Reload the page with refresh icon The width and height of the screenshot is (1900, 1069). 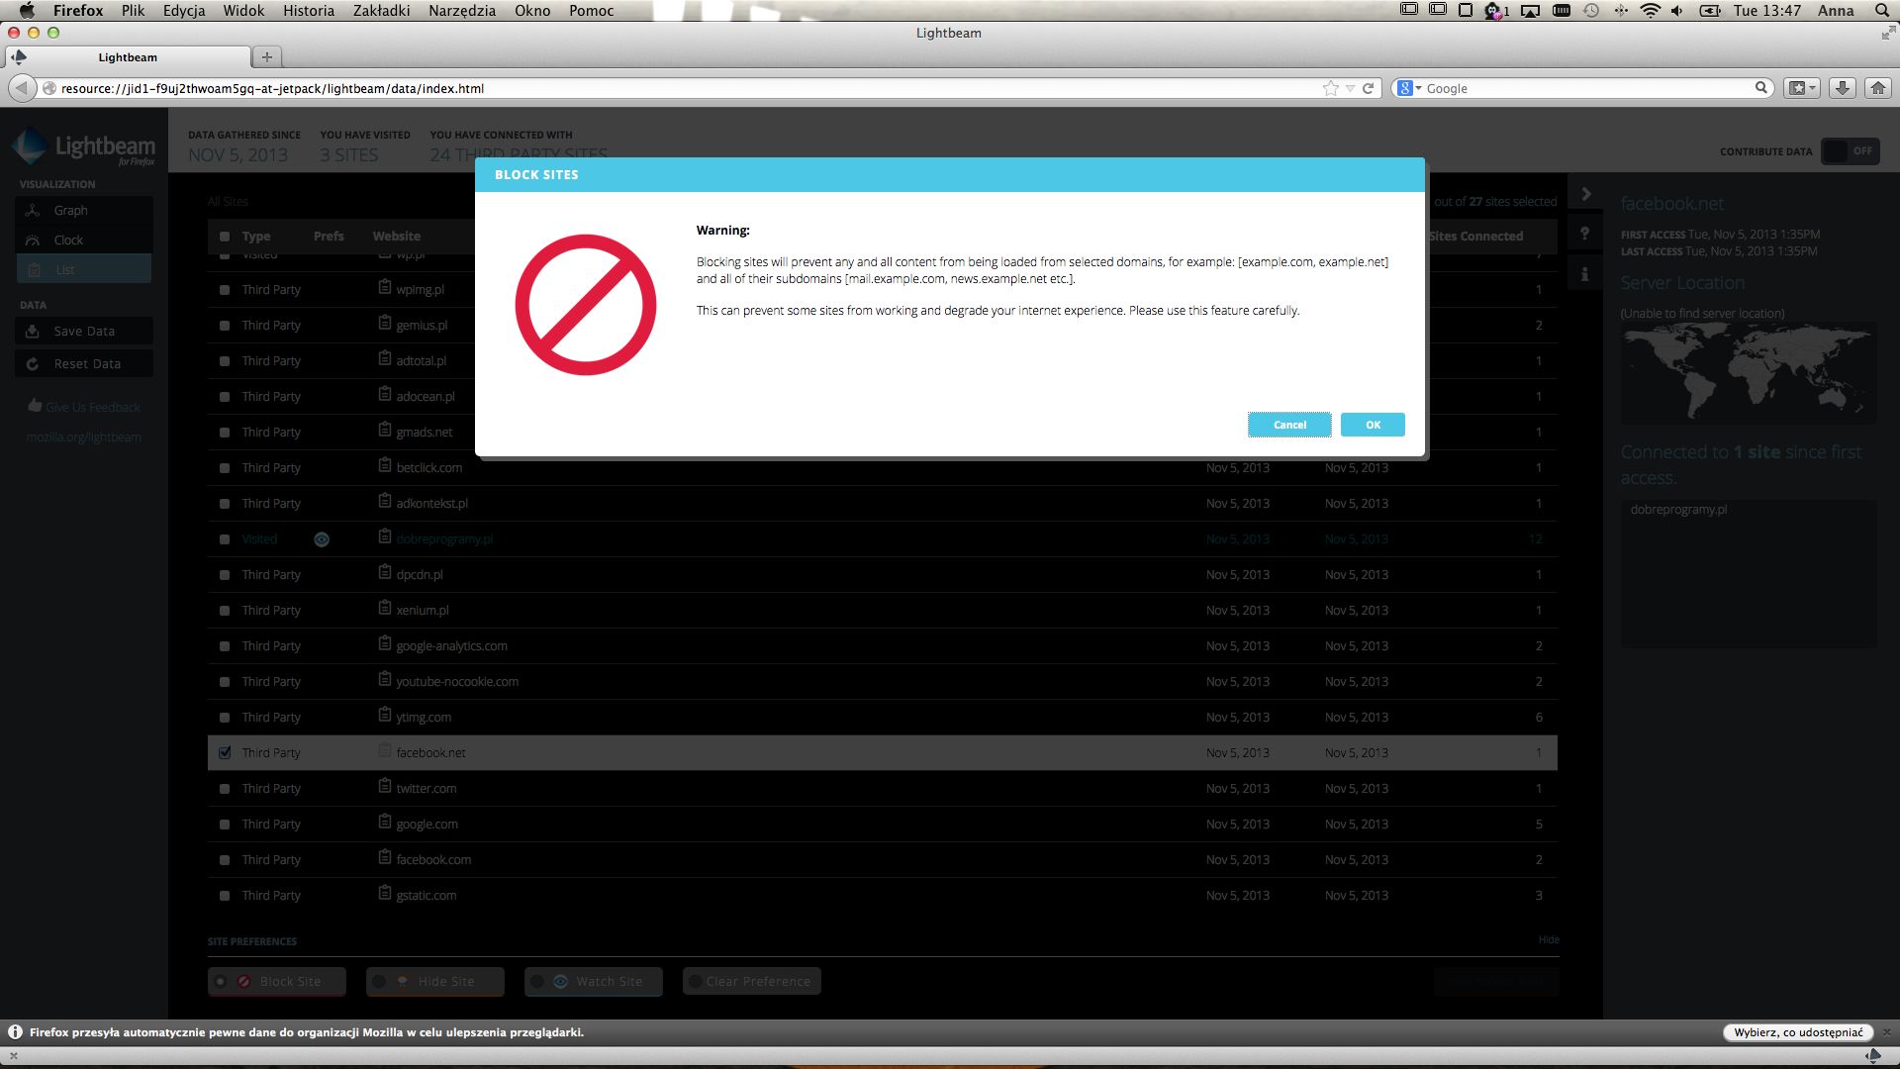tap(1368, 88)
